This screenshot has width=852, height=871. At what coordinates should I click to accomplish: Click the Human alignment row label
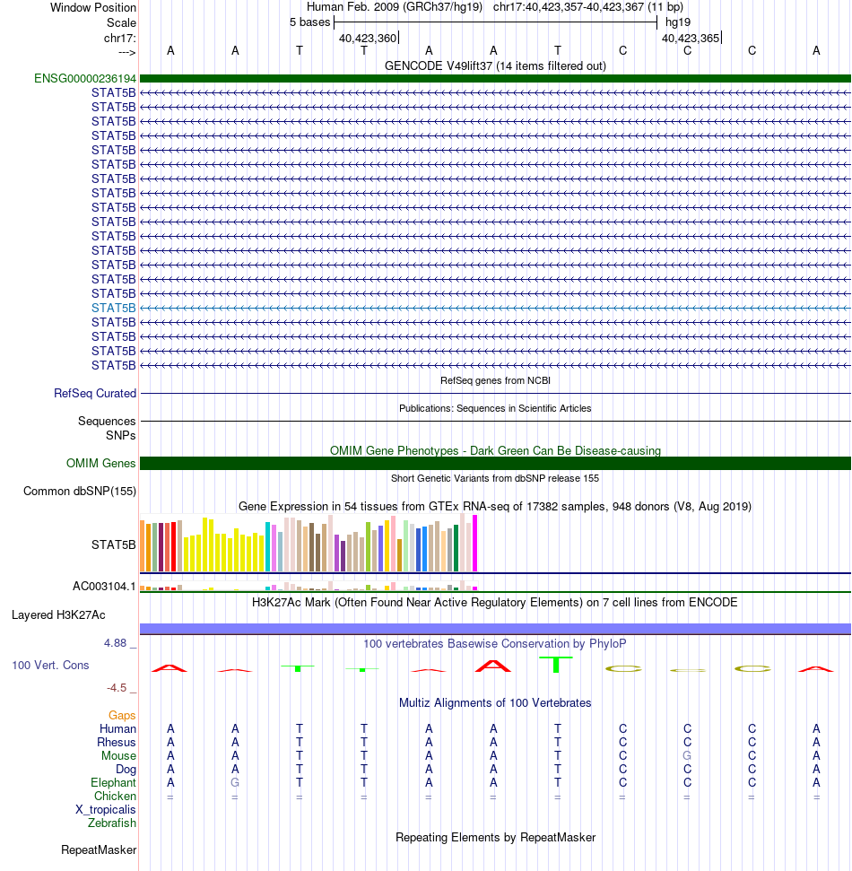[117, 728]
